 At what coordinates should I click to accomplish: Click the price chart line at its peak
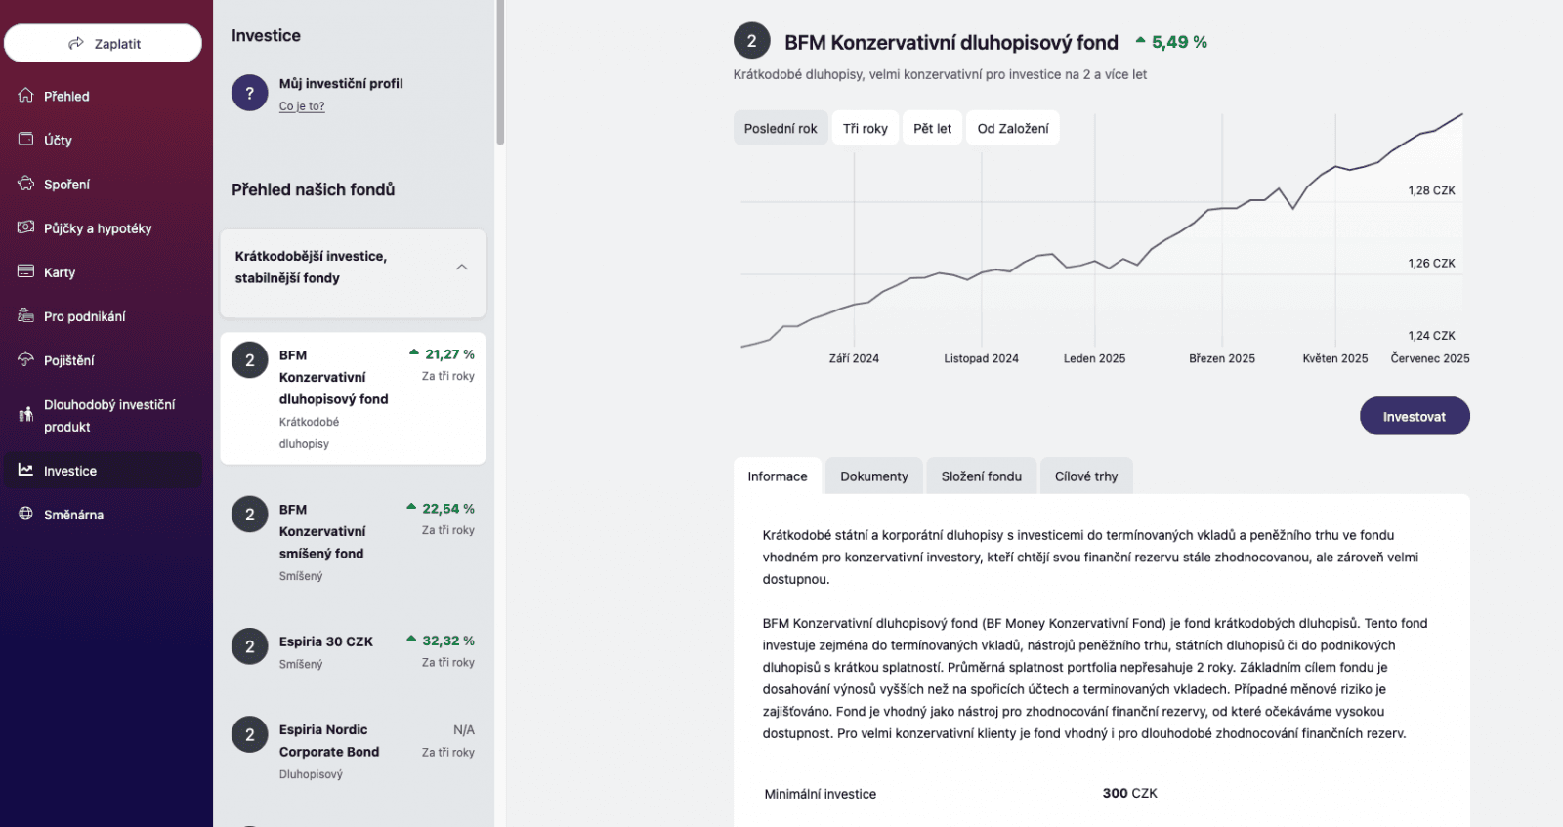coord(1462,114)
